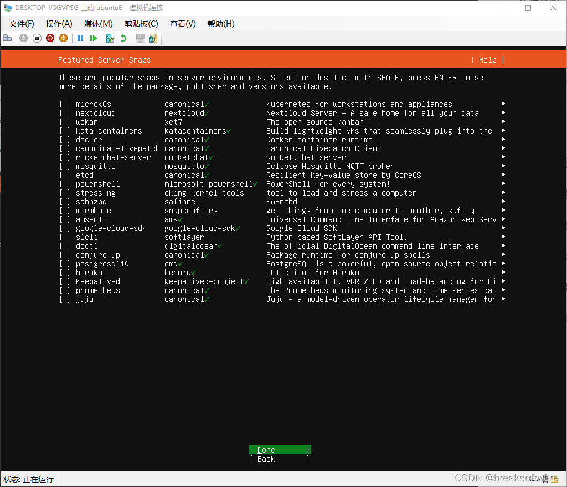Open details arrow for wormhole row
567x487 pixels.
point(503,210)
